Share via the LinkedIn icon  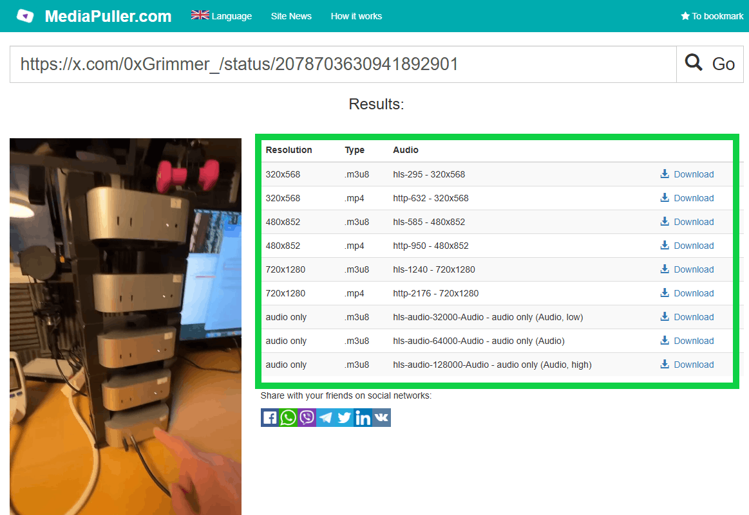click(363, 418)
